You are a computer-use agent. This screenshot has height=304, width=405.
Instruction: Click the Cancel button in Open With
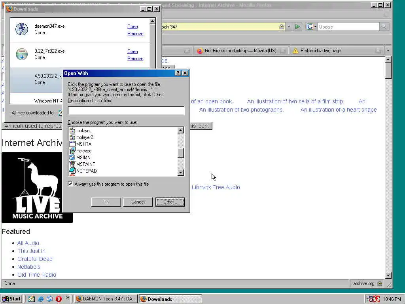tap(138, 202)
